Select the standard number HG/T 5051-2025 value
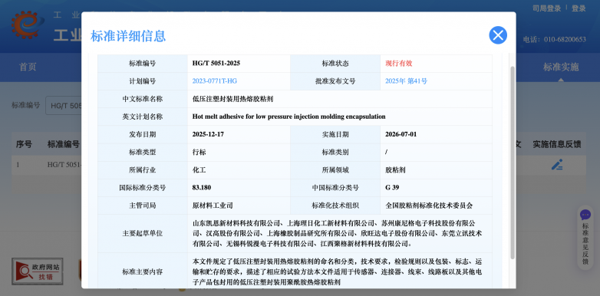 [x=216, y=64]
